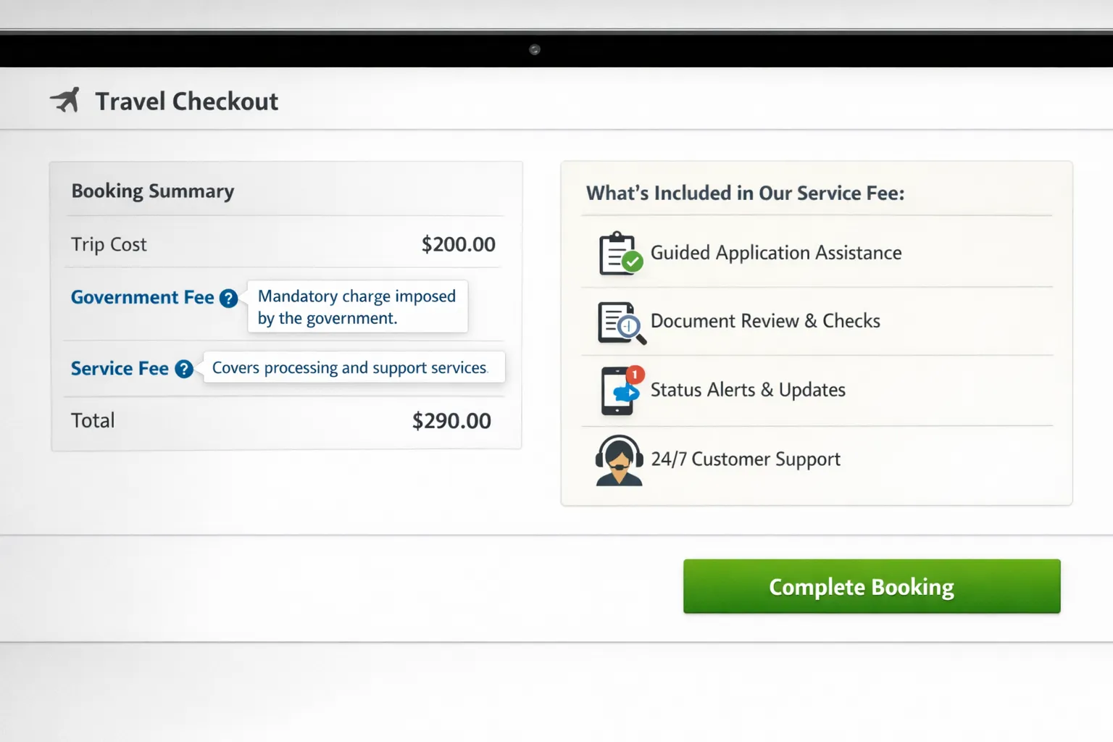Click the Government Fee label link
The image size is (1113, 742).
[141, 297]
